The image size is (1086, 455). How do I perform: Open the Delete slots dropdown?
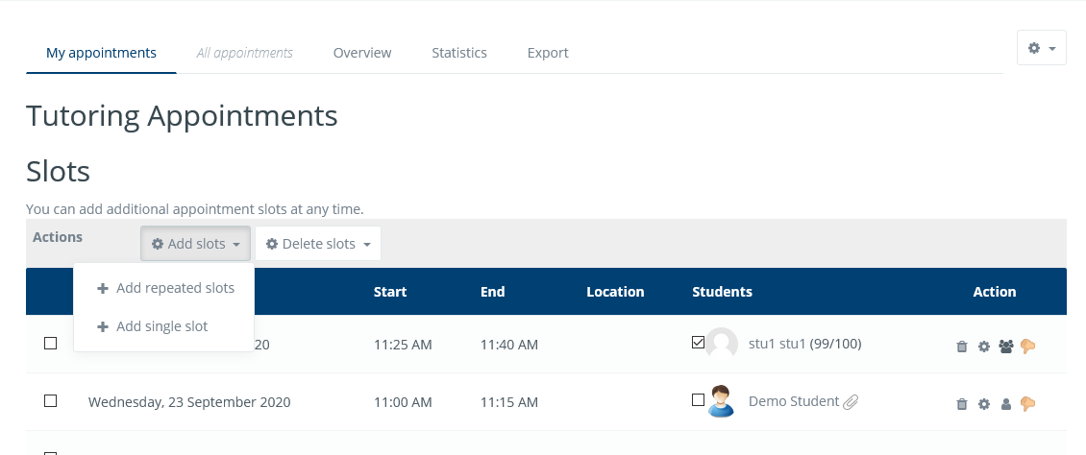coord(318,244)
